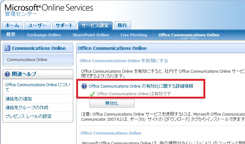
Task: Click the help icon beside 有効化に関する詳細情報
Action: pos(84,86)
